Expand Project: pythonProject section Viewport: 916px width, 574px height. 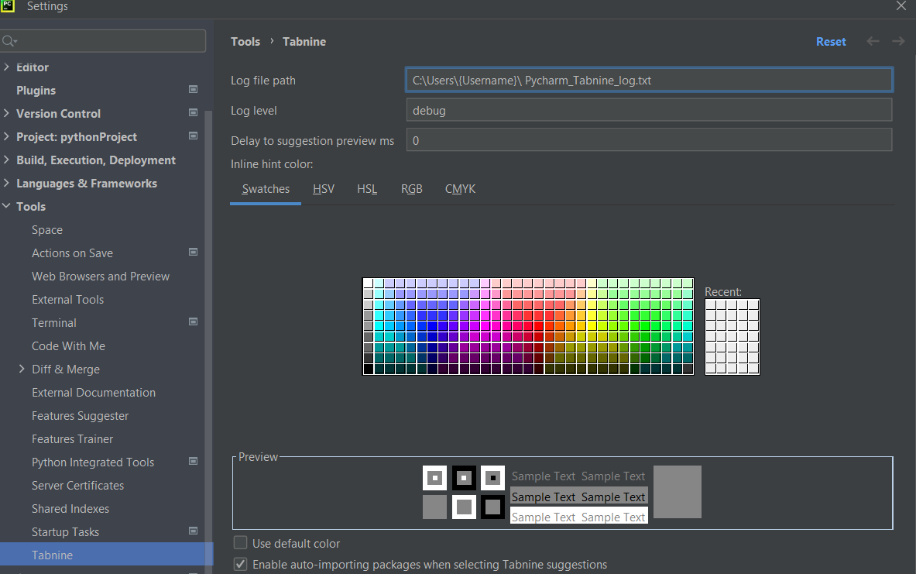(x=6, y=137)
